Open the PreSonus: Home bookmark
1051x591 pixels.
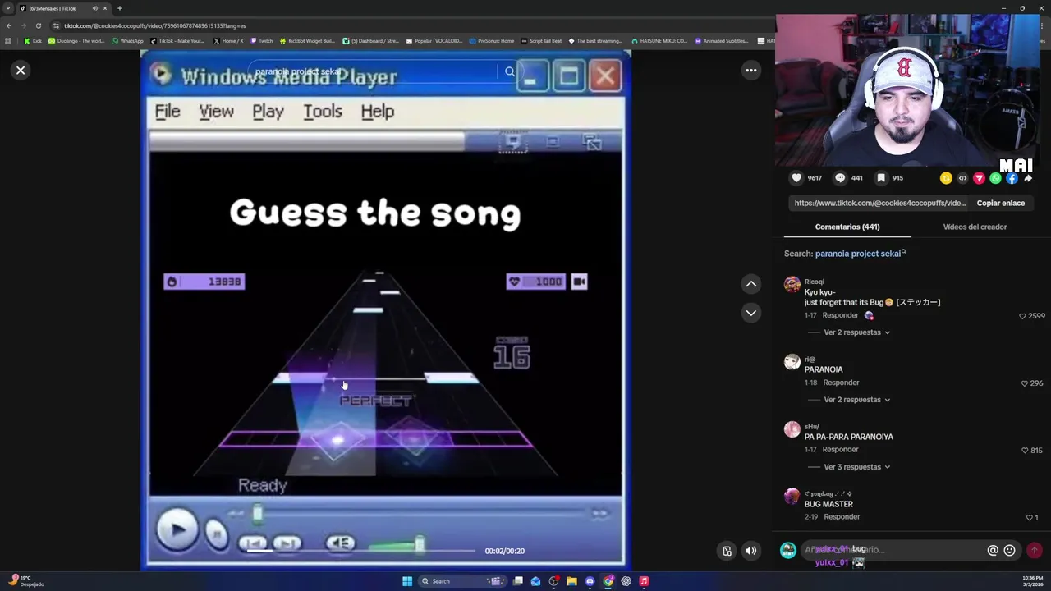(x=491, y=40)
